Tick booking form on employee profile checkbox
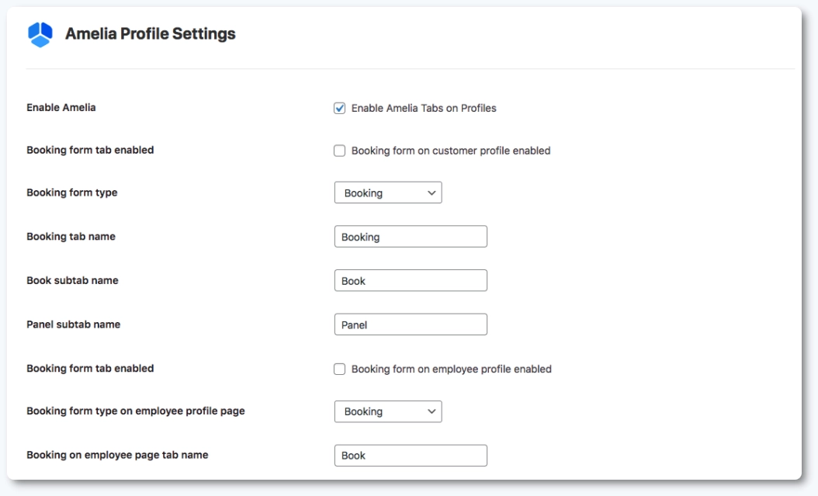 [x=340, y=369]
